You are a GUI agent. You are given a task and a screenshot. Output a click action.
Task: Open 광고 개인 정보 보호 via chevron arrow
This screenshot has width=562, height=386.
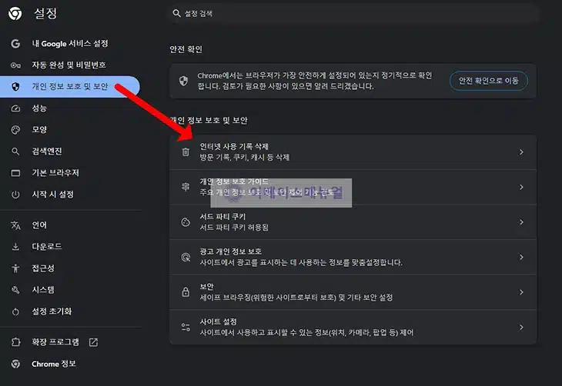[521, 257]
